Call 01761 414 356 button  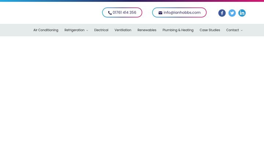(122, 12)
